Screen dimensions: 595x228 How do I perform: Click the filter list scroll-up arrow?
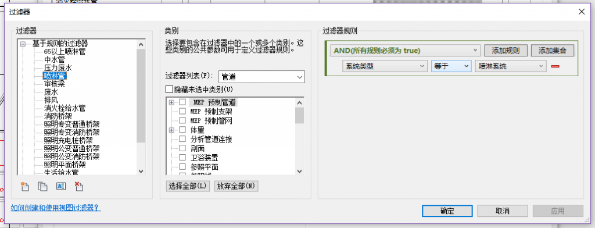(141, 44)
